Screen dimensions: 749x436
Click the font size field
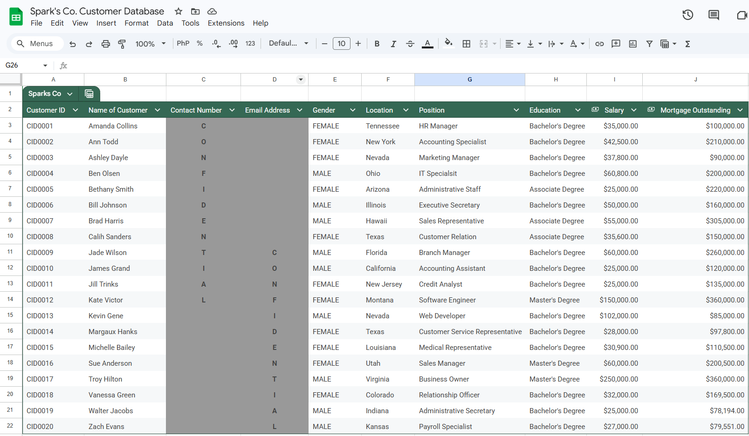tap(342, 44)
